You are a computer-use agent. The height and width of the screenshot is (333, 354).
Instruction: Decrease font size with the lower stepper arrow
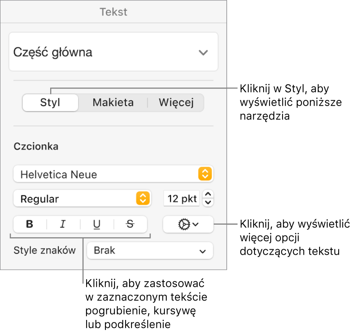tap(208, 201)
